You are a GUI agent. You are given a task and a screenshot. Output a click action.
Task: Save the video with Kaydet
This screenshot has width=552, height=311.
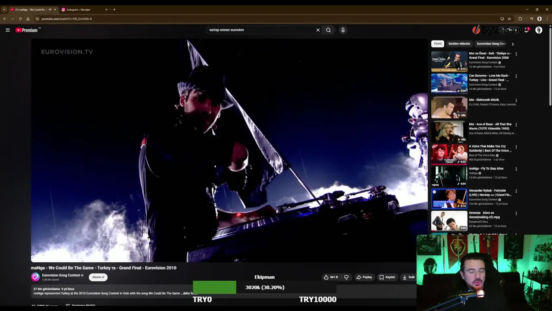click(387, 277)
